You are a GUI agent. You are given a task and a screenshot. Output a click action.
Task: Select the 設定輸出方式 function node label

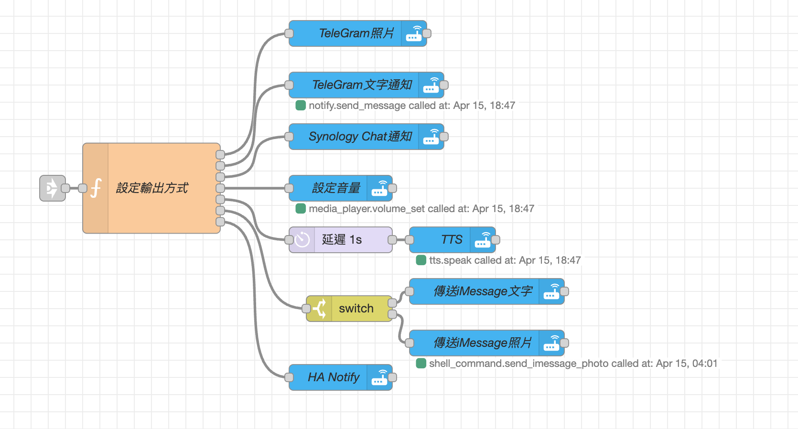point(152,188)
